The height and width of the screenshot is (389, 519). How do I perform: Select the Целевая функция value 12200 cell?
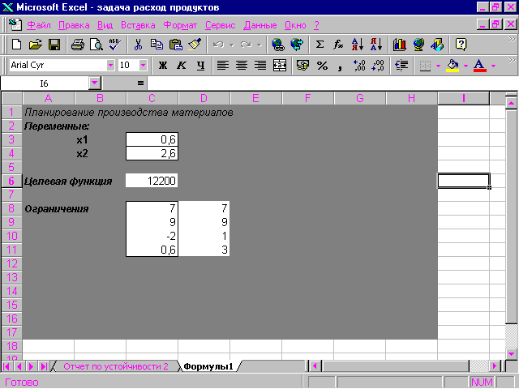(152, 181)
